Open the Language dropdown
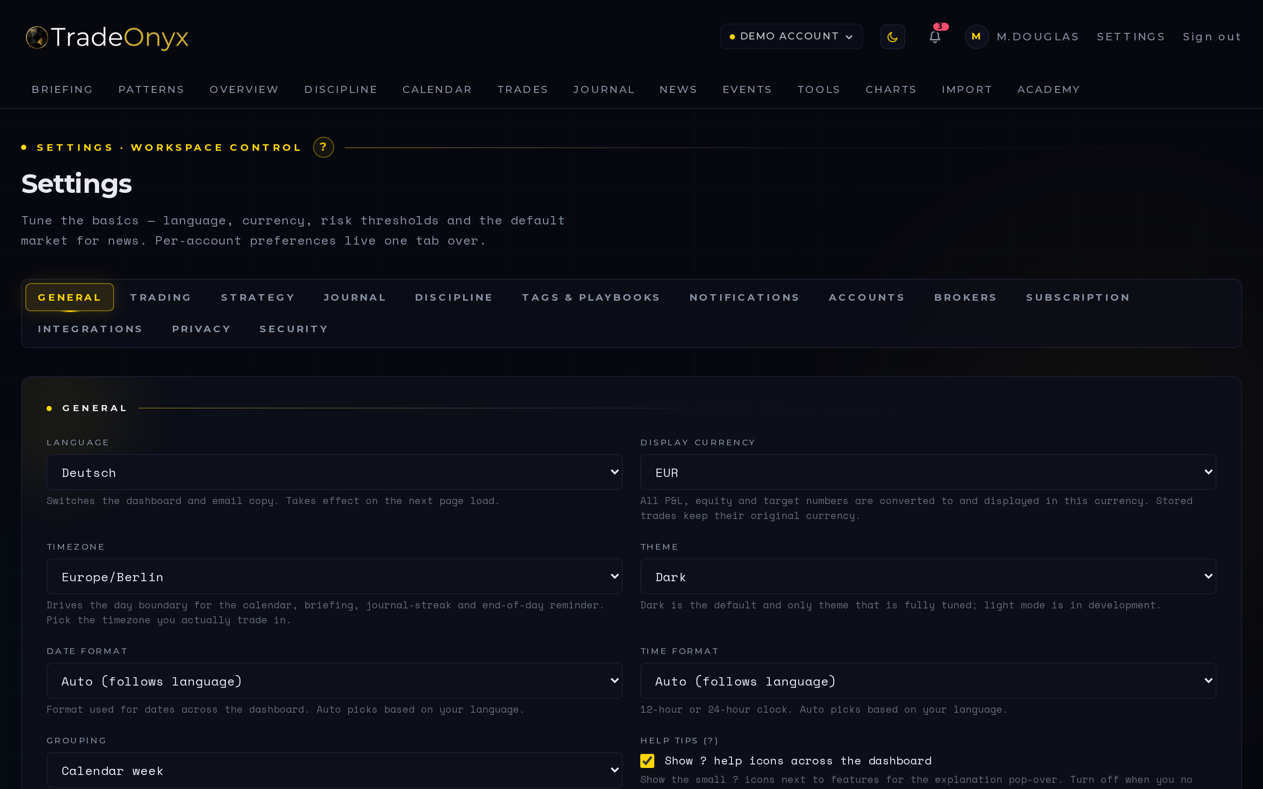This screenshot has width=1263, height=789. (335, 472)
